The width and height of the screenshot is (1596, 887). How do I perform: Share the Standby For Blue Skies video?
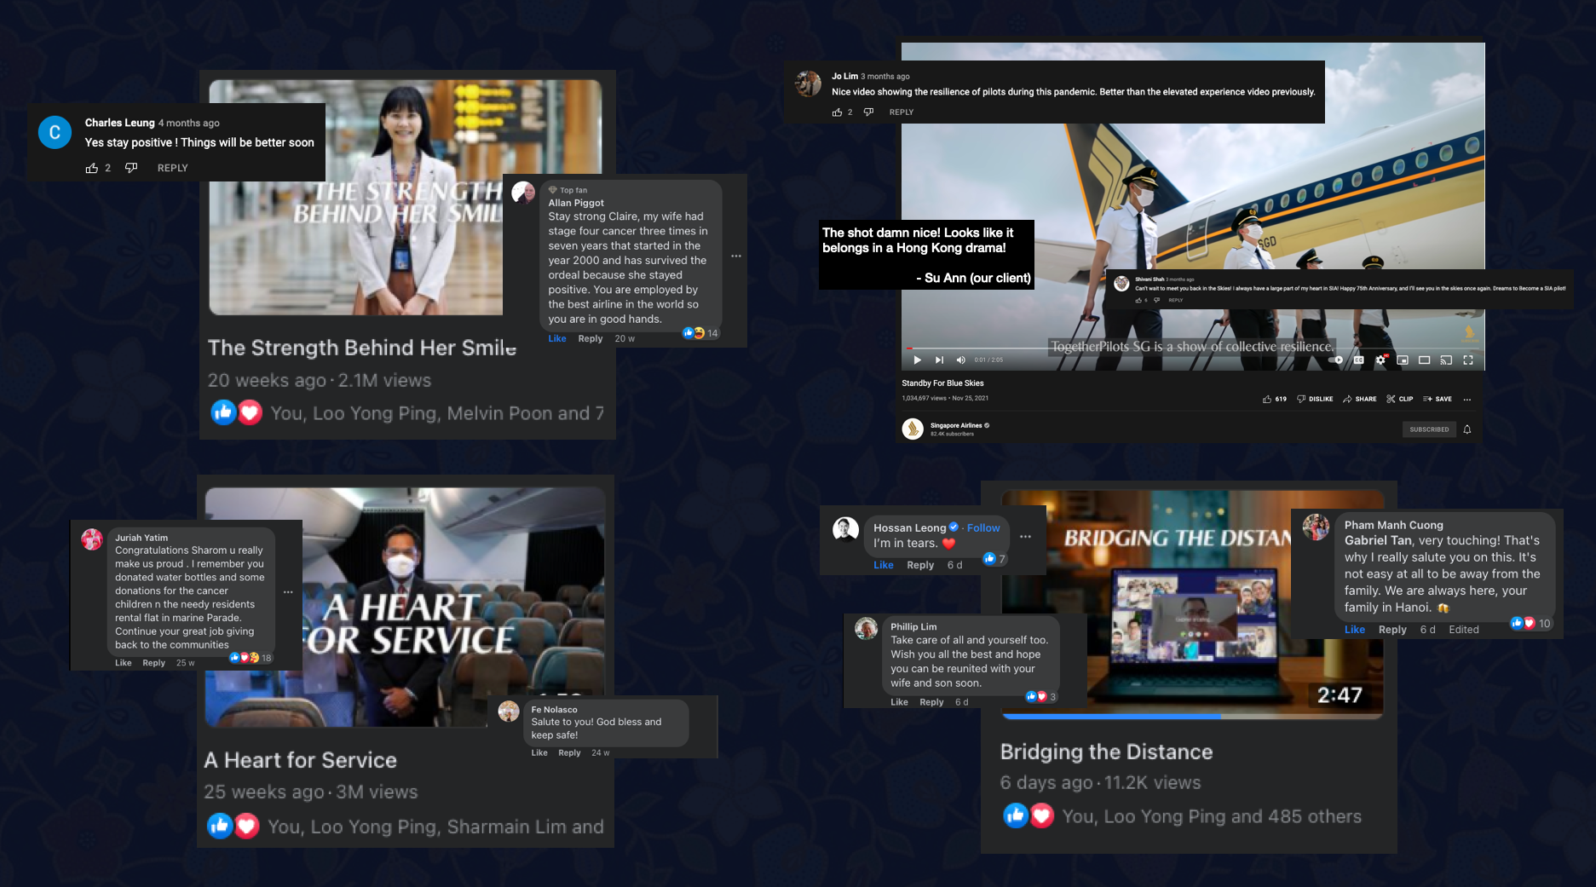pos(1359,399)
